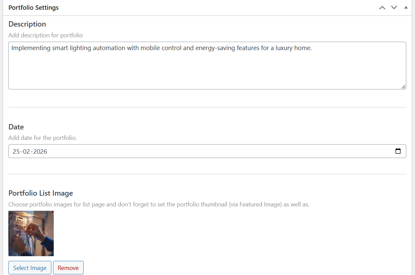The width and height of the screenshot is (415, 275).
Task: Move Portfolio Settings panel down
Action: pos(394,7)
